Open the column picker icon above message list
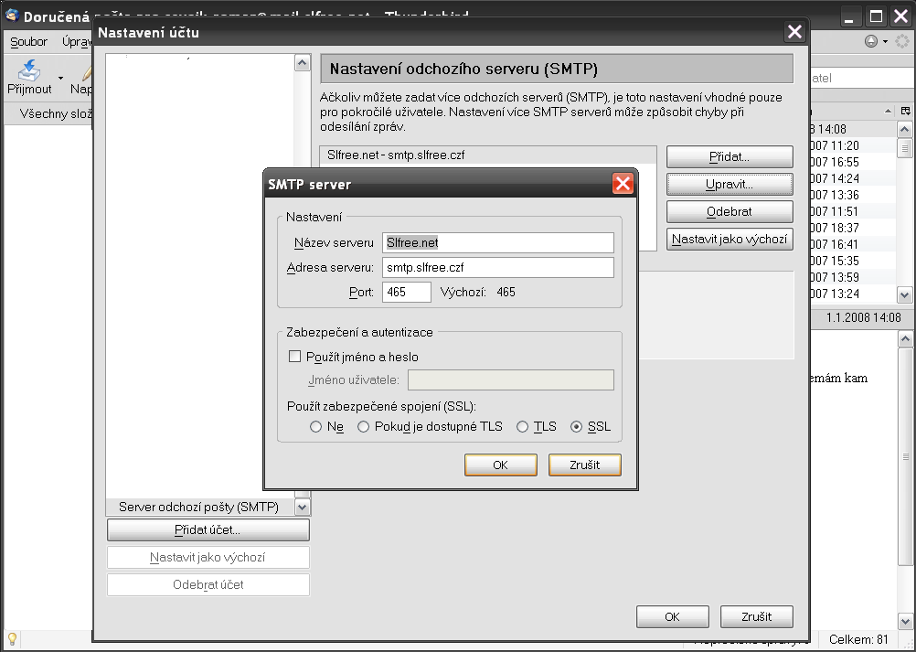 pos(905,111)
